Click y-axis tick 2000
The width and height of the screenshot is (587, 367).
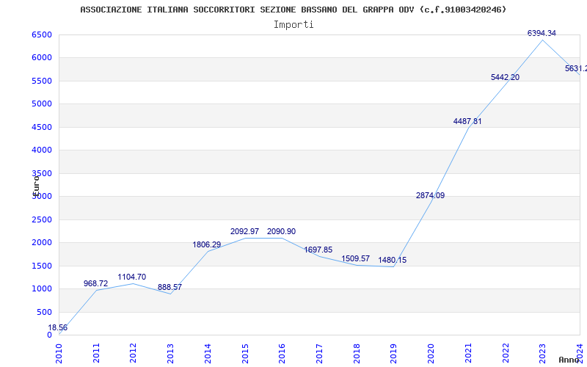(x=42, y=243)
